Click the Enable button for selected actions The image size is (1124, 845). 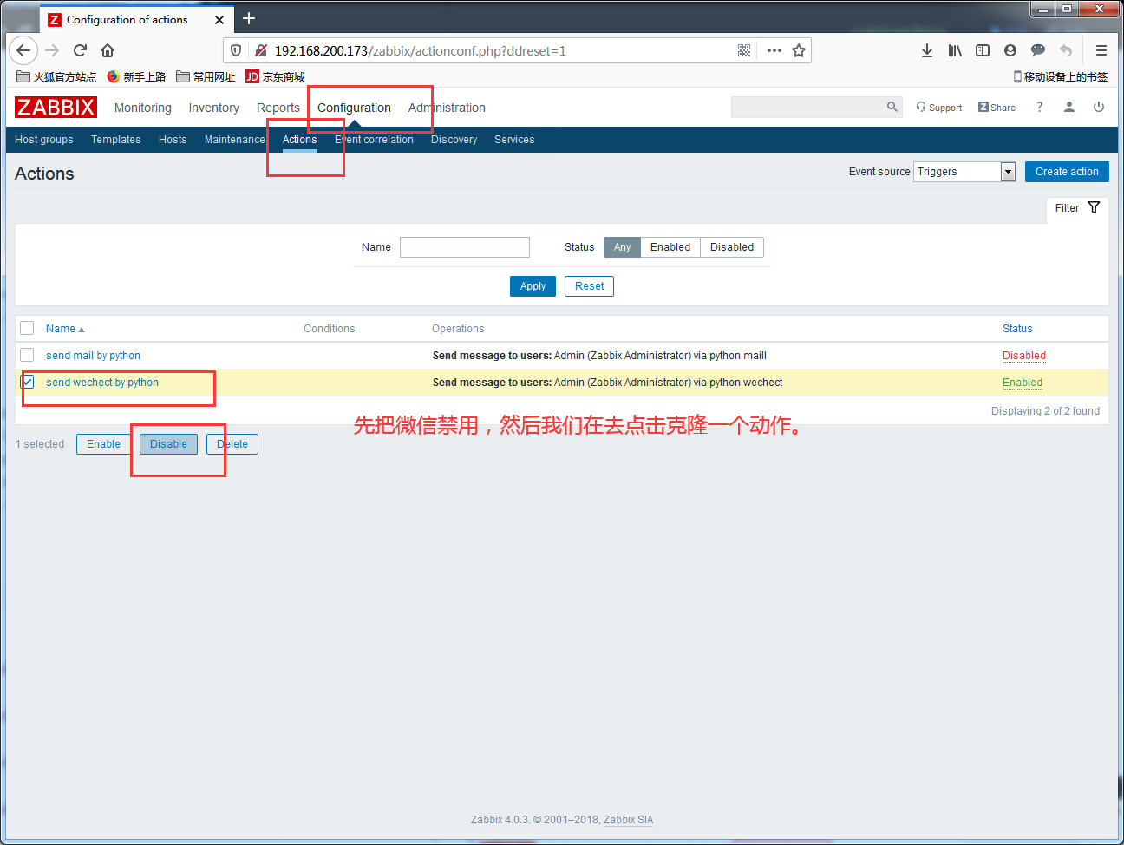coord(103,444)
